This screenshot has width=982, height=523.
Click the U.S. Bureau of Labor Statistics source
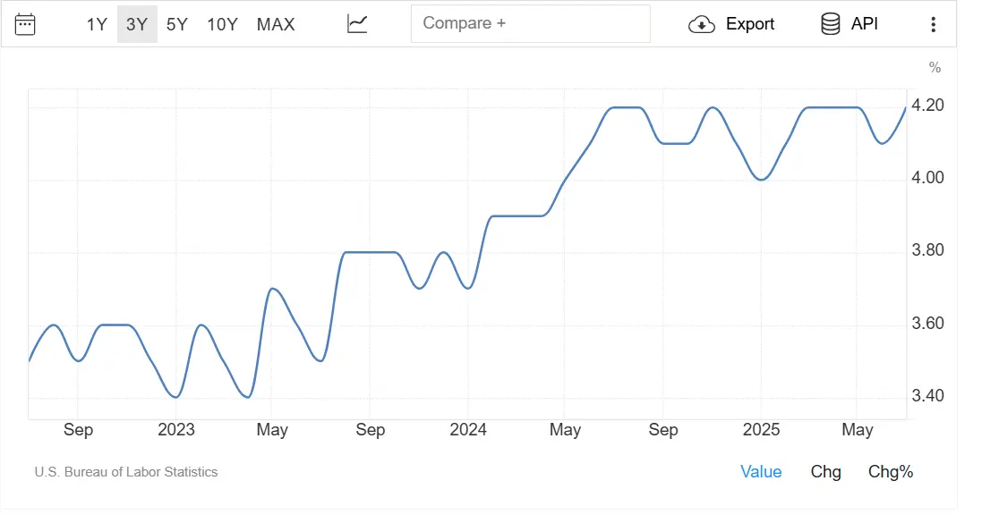point(126,472)
